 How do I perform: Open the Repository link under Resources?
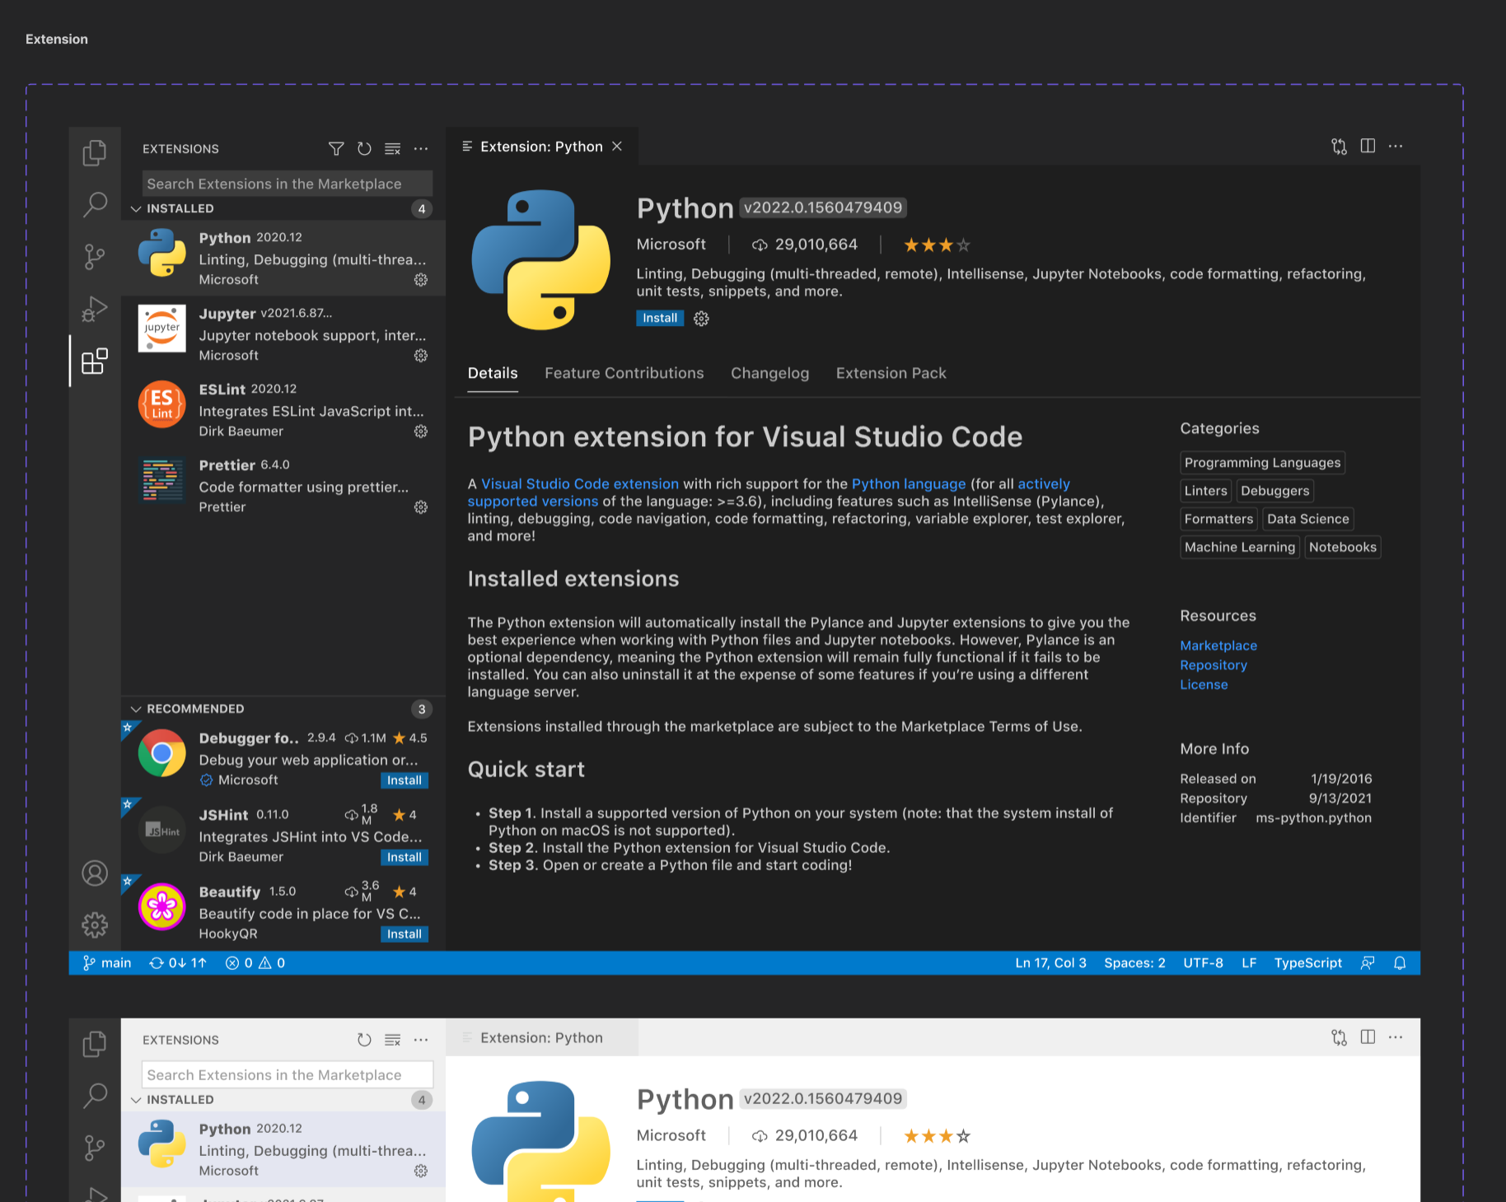tap(1214, 664)
